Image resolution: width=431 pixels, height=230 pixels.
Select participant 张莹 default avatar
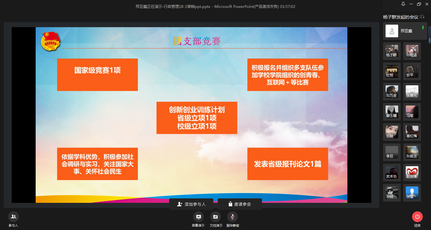pos(412,193)
